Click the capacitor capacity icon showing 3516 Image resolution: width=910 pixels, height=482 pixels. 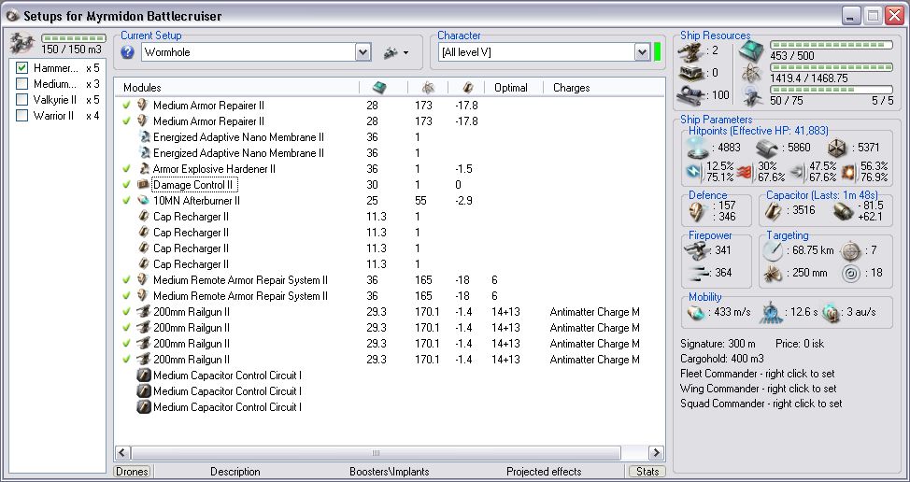pos(773,211)
